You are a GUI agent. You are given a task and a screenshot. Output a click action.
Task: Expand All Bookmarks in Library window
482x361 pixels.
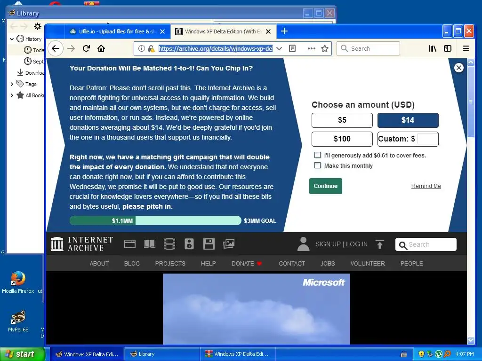(x=12, y=95)
